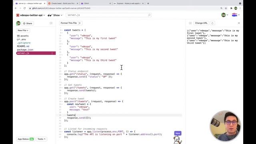Refresh the preview pane
This screenshot has height=144, width=256.
pos(212,23)
